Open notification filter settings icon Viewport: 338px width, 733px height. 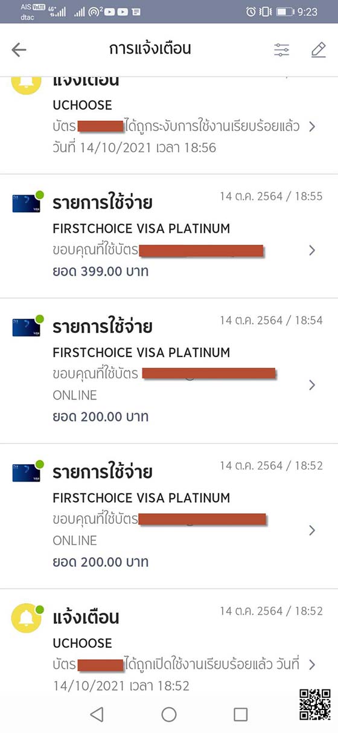282,50
